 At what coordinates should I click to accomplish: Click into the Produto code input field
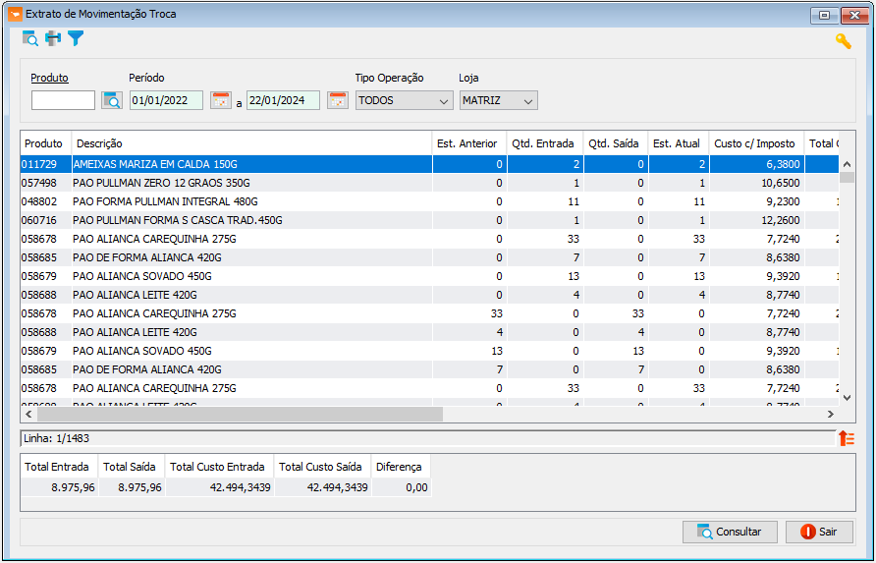(63, 100)
